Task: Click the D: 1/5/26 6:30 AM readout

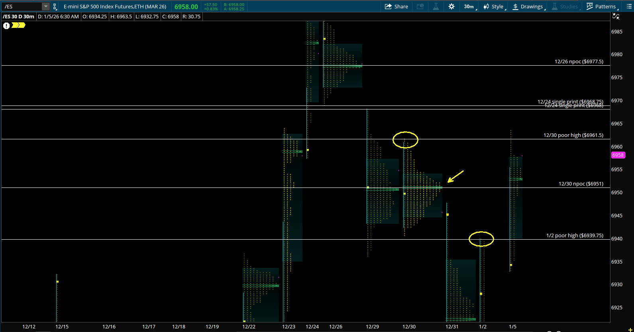Action: [x=59, y=16]
